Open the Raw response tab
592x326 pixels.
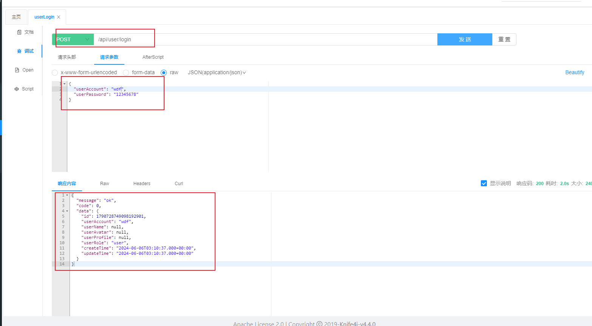click(105, 184)
